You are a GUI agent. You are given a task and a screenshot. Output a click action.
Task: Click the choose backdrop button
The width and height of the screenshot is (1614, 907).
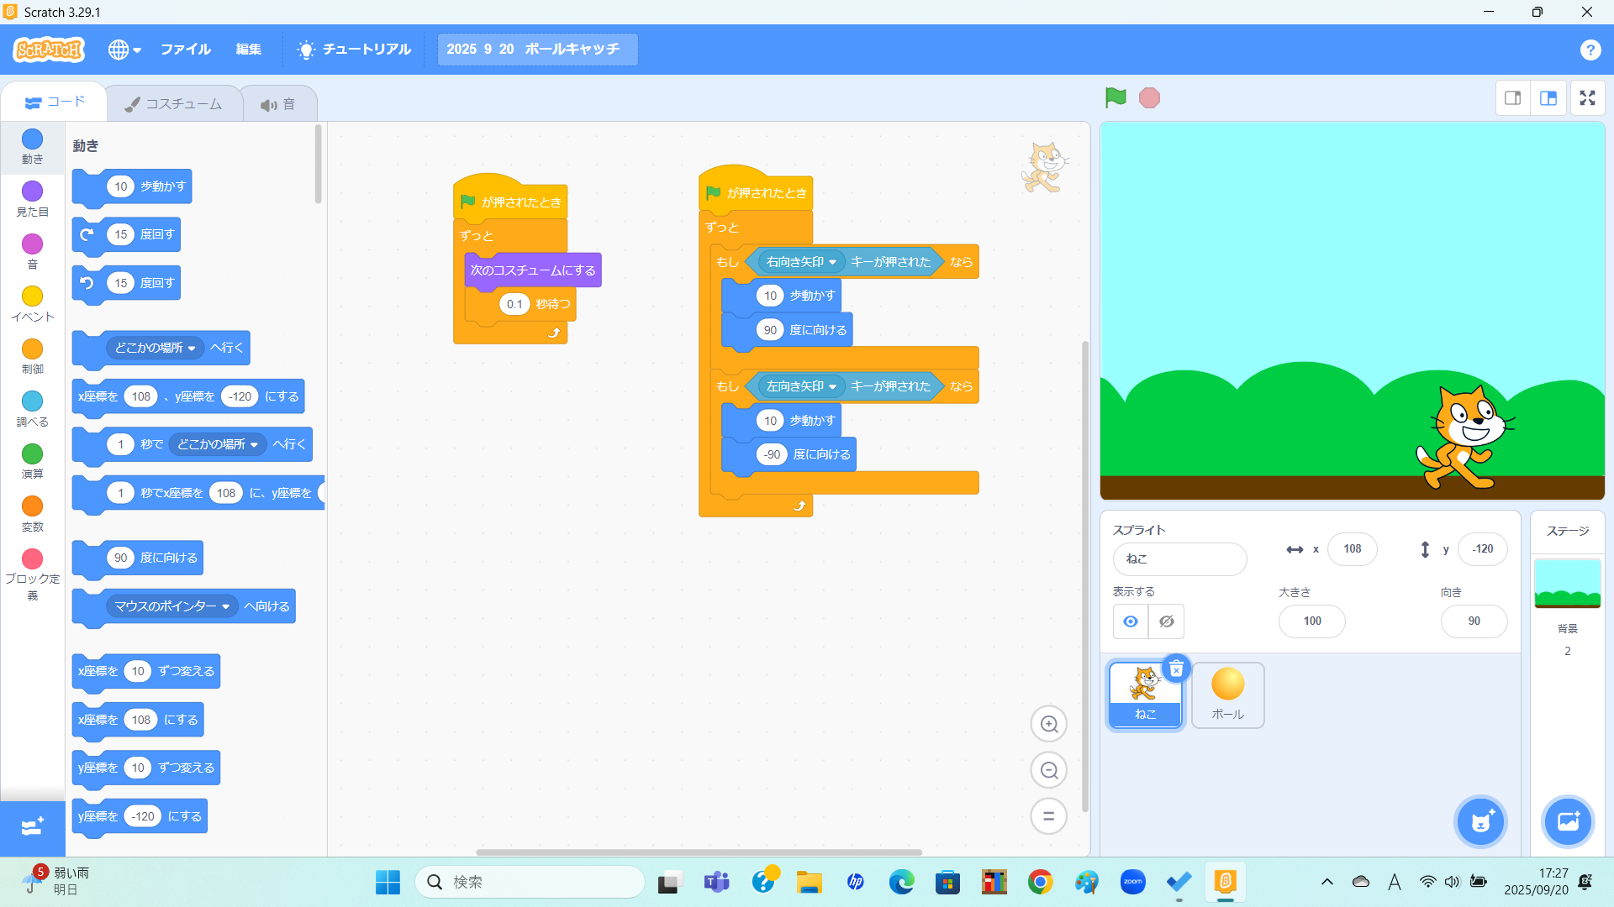pyautogui.click(x=1568, y=820)
